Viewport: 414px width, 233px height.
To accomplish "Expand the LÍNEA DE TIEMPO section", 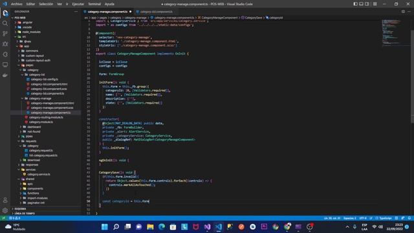I will point(25,213).
